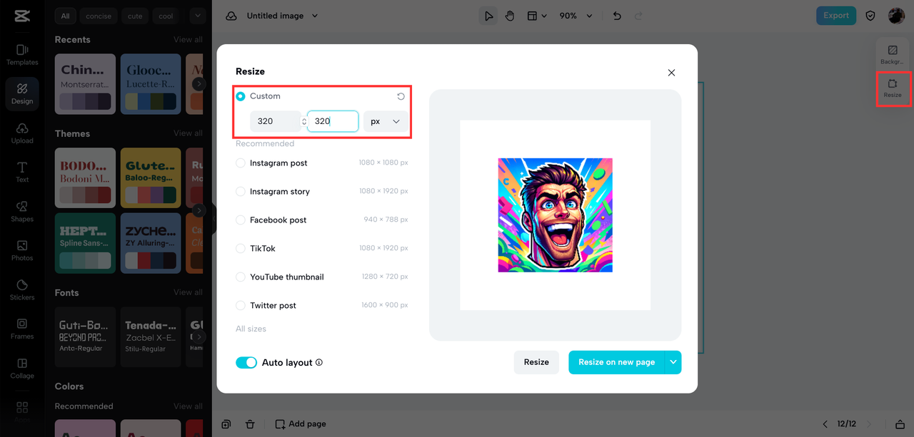Open the Photos panel
The image size is (914, 437).
tap(22, 251)
